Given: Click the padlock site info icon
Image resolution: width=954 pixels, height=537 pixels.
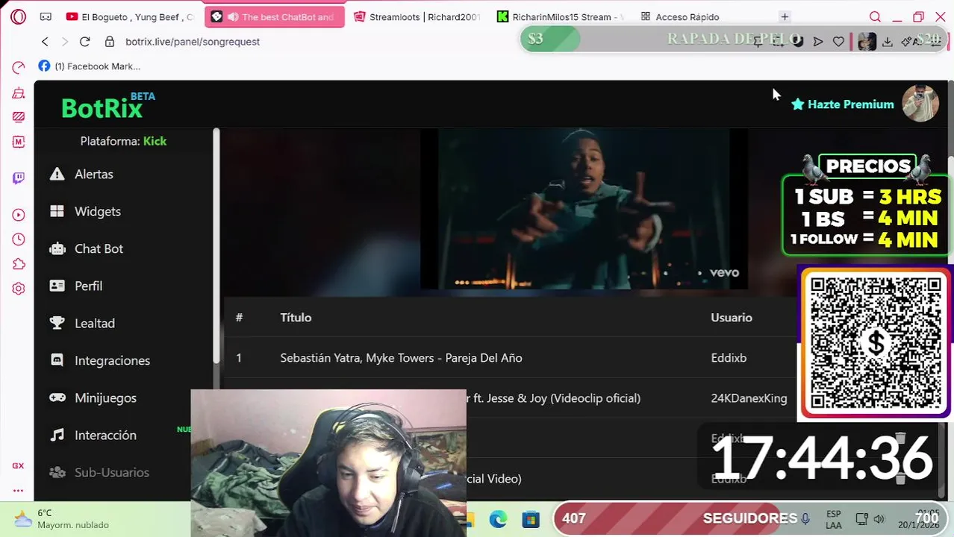Looking at the screenshot, I should (110, 42).
